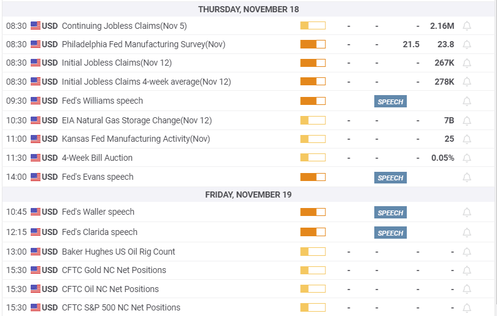Click bell icon for Continuing Jobless Claims
The height and width of the screenshot is (316, 497).
tap(467, 26)
